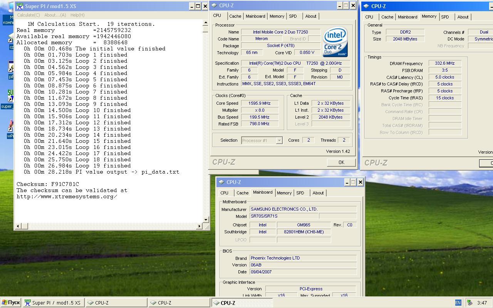Click the CAS# Latency 5.0 clocks field
The width and height of the screenshot is (493, 308).
(x=445, y=77)
